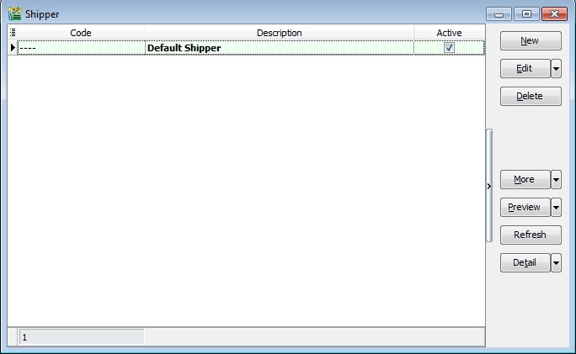Click the Preview button
This screenshot has height=354, width=576.
point(525,207)
